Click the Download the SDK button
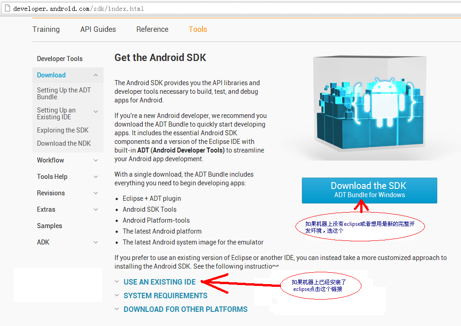Screen dimensions: 461x326 (369, 190)
